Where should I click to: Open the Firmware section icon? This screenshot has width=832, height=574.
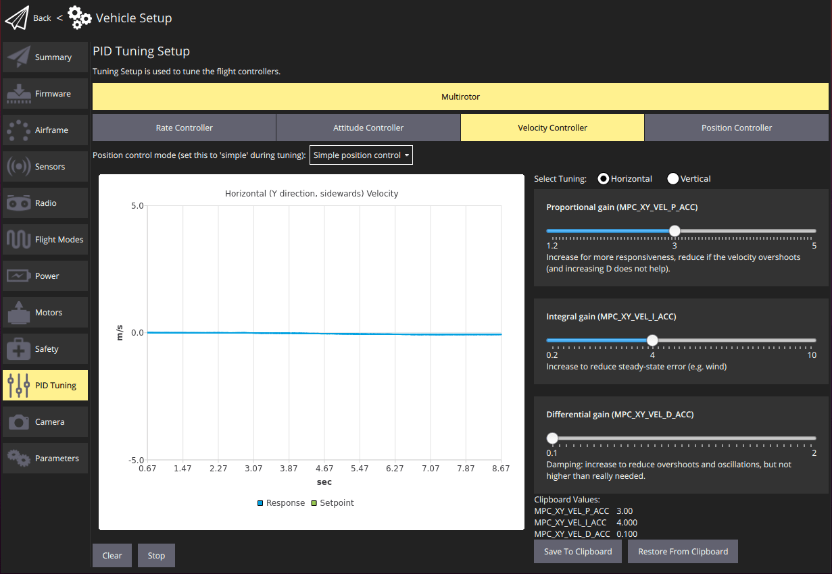pos(19,94)
